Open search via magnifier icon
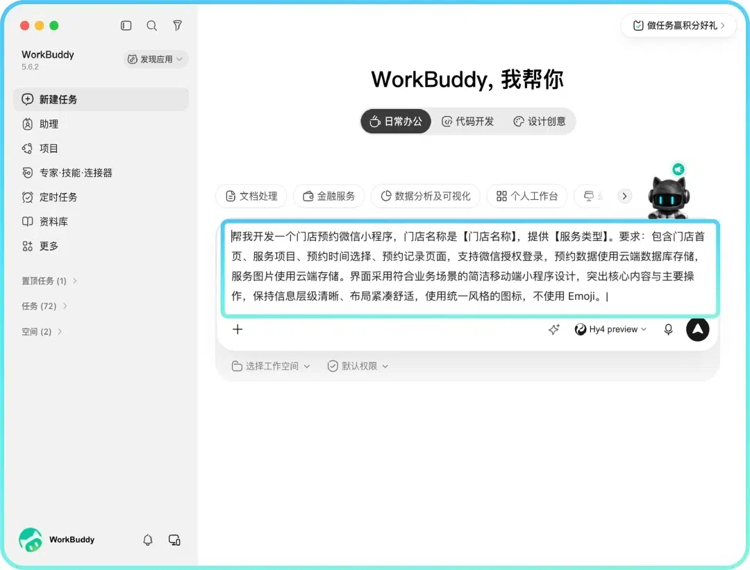 [151, 26]
